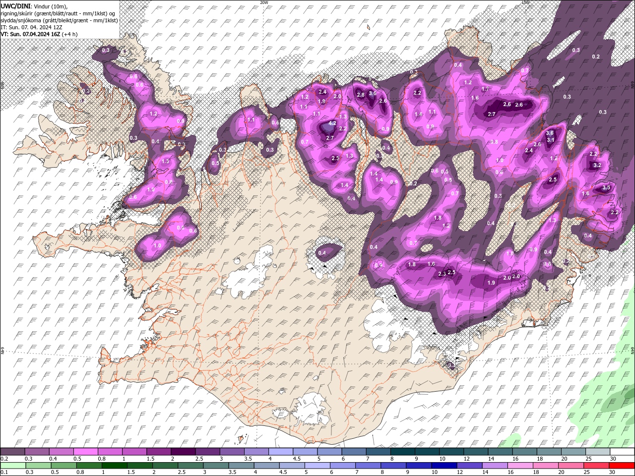Select the "IT: Sun. 07. 04. 2024 12Z" line
Image resolution: width=635 pixels, height=476 pixels.
pyautogui.click(x=31, y=27)
